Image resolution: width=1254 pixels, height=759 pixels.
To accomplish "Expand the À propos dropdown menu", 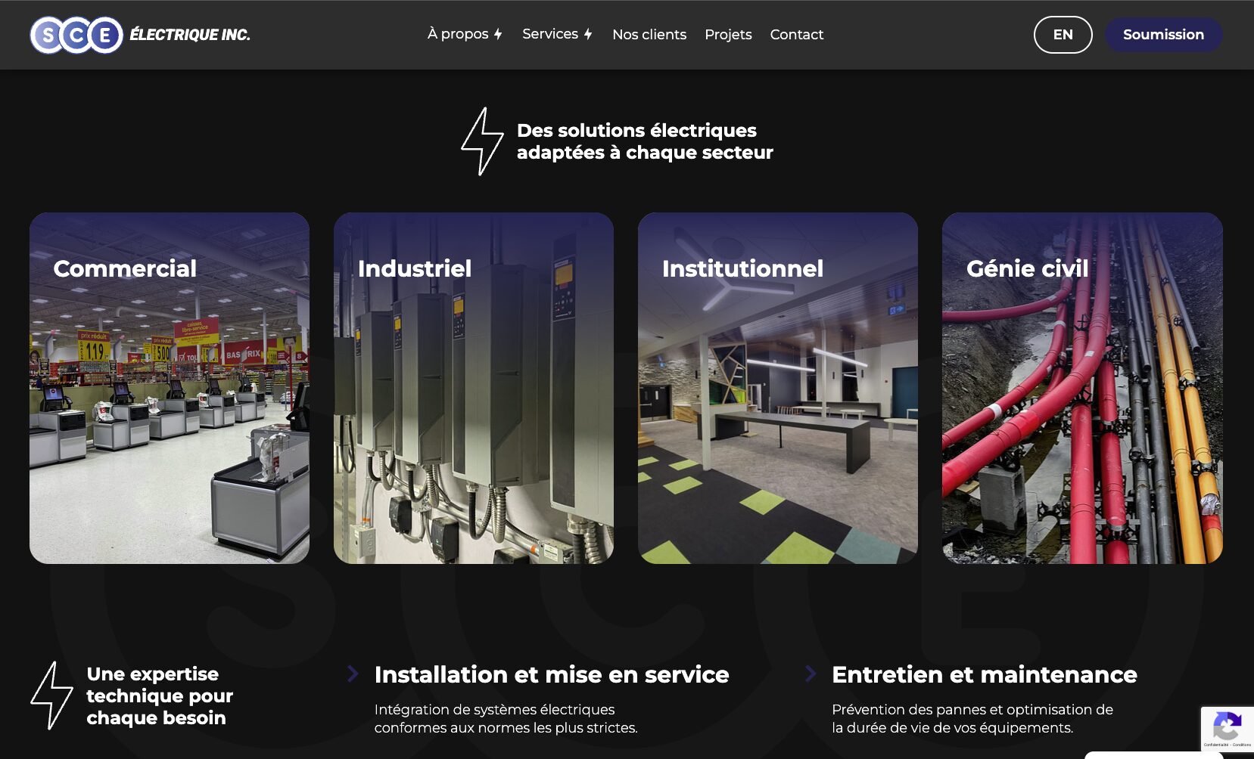I will point(458,34).
